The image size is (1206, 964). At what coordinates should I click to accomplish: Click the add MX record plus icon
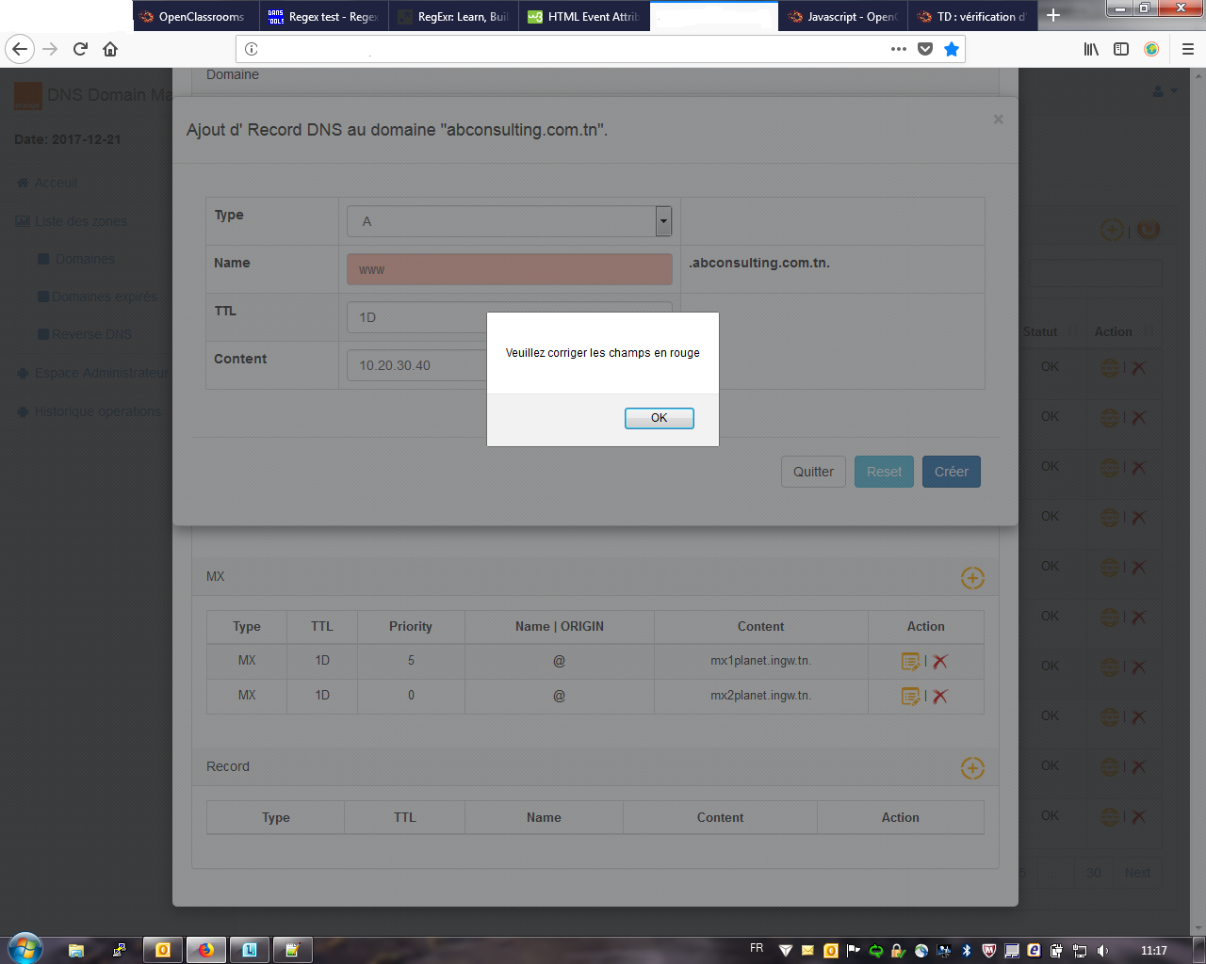[x=972, y=578]
